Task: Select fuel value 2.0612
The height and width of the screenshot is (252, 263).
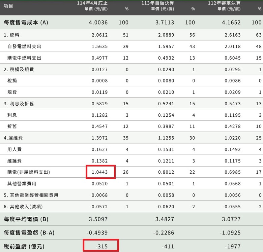Action: pyautogui.click(x=99, y=35)
